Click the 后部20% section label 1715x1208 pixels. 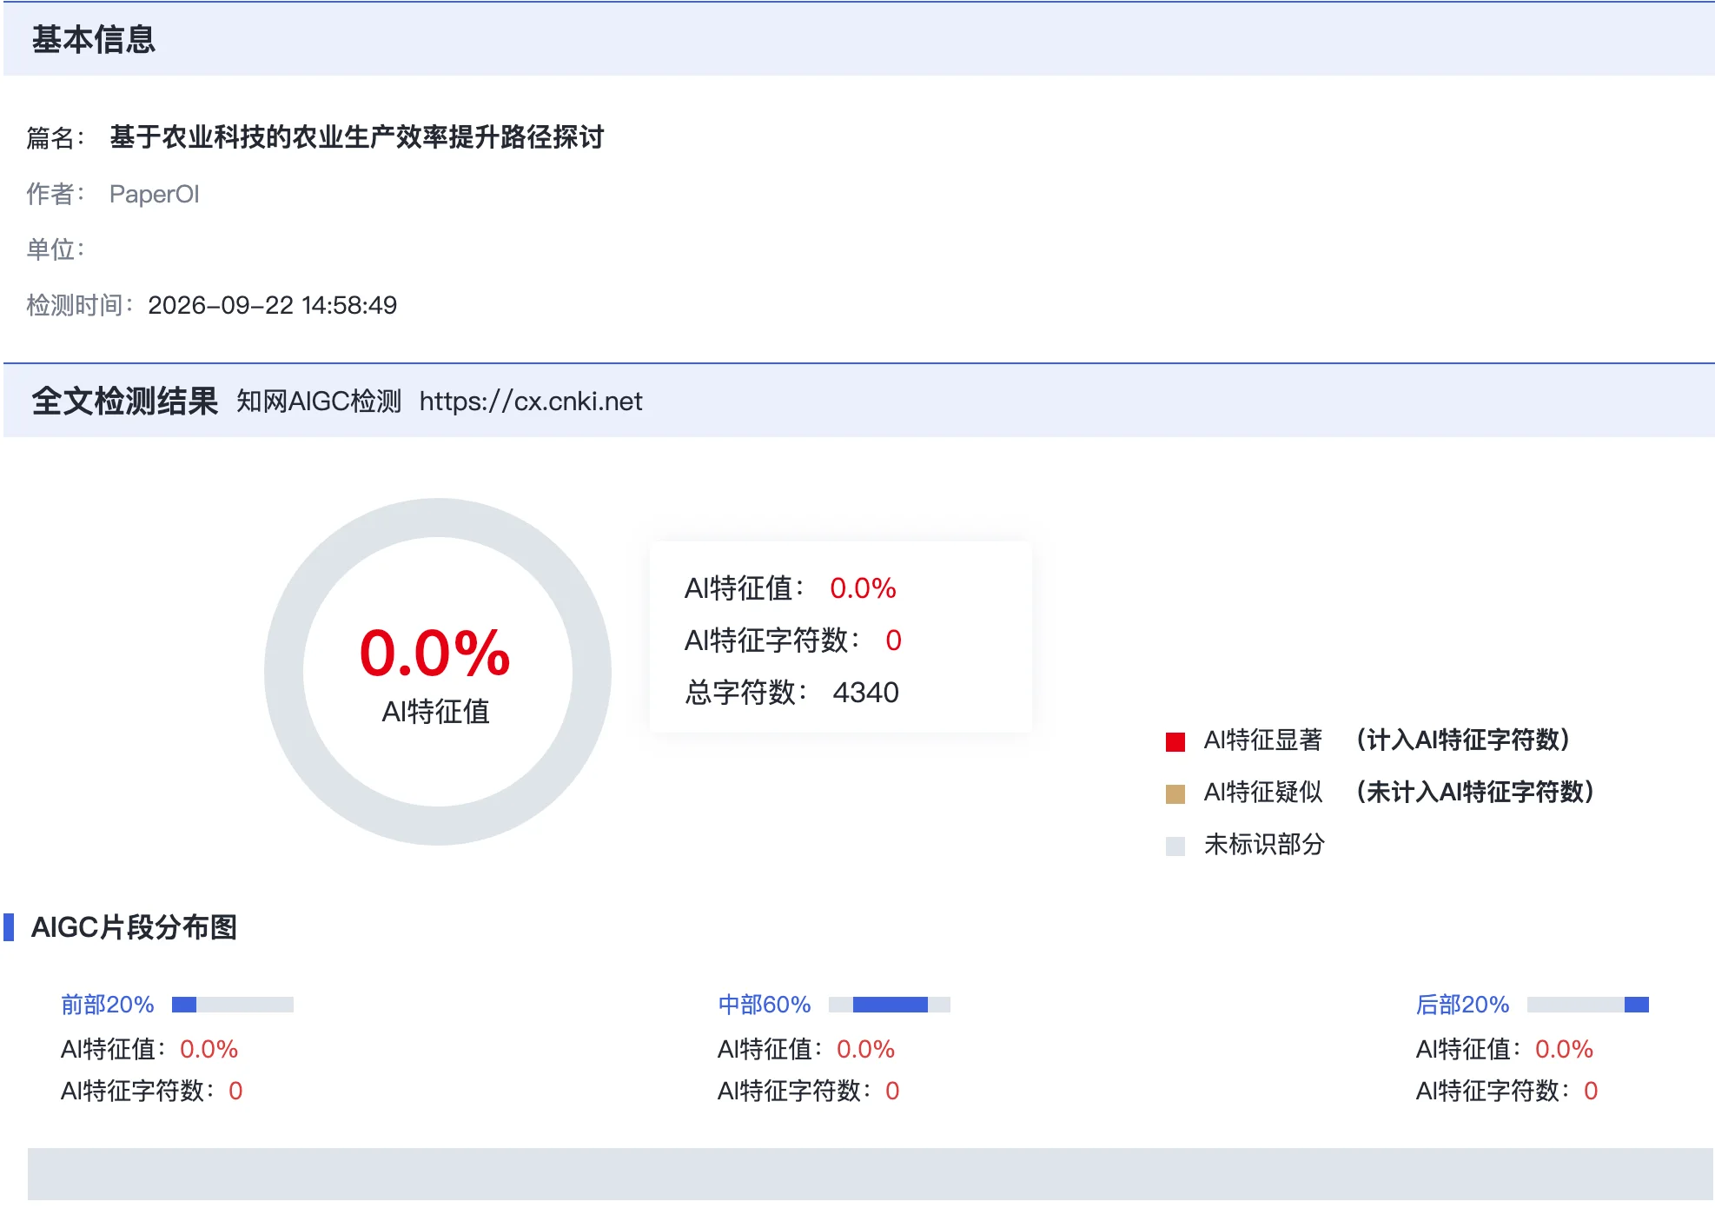(1463, 1005)
